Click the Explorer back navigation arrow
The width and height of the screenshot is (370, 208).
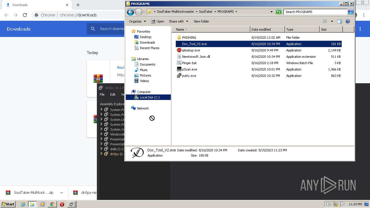coord(130,12)
